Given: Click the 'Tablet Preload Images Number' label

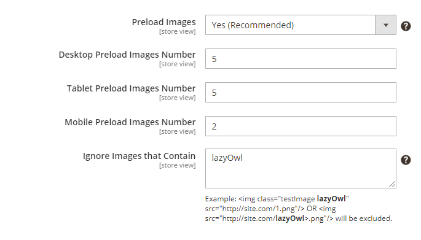Looking at the screenshot, I should (132, 88).
